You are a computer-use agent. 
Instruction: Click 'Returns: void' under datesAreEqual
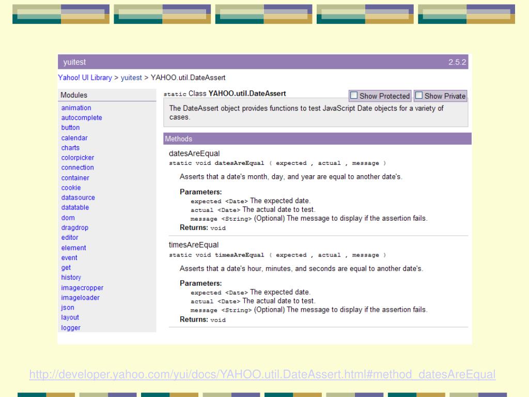[203, 227]
